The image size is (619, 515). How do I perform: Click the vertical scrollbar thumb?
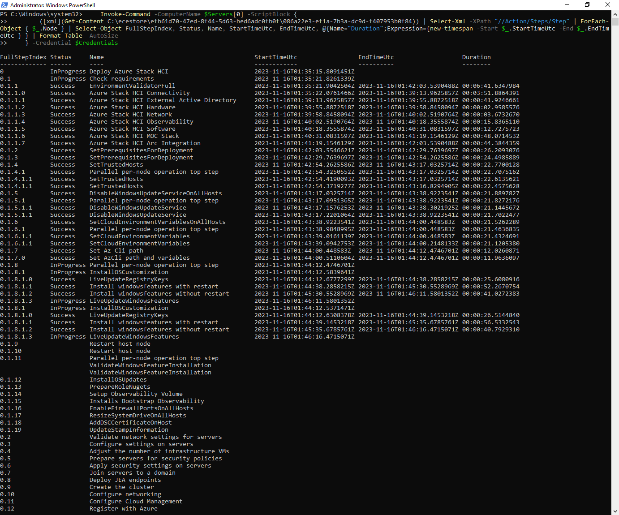[615, 22]
